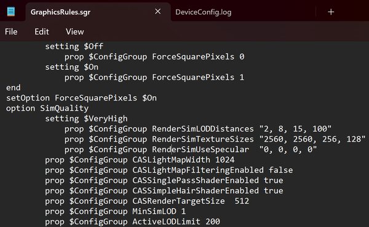
Task: Open the File menu
Action: 11,32
